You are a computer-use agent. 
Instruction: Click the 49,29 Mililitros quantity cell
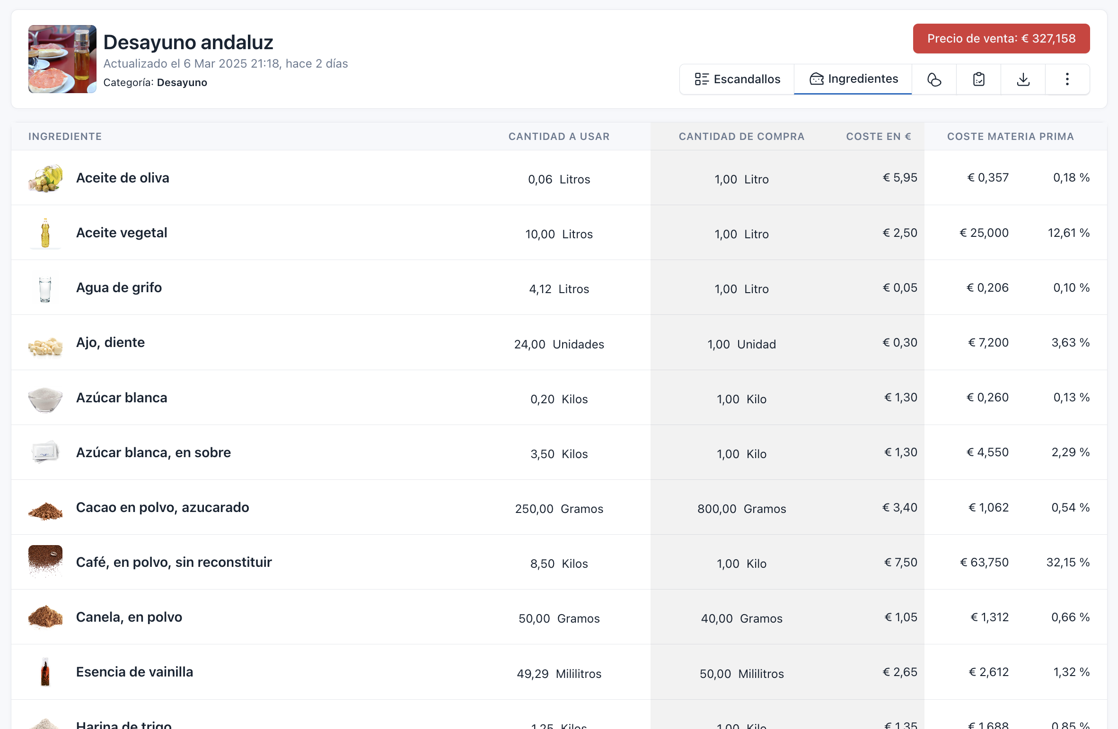[559, 674]
